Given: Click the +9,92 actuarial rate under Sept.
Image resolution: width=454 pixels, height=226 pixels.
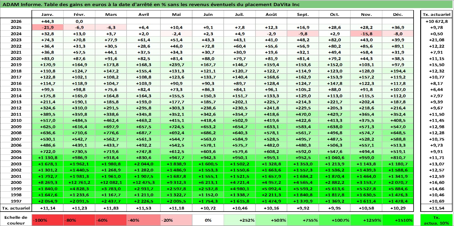Looking at the screenshot, I should [x=303, y=208].
